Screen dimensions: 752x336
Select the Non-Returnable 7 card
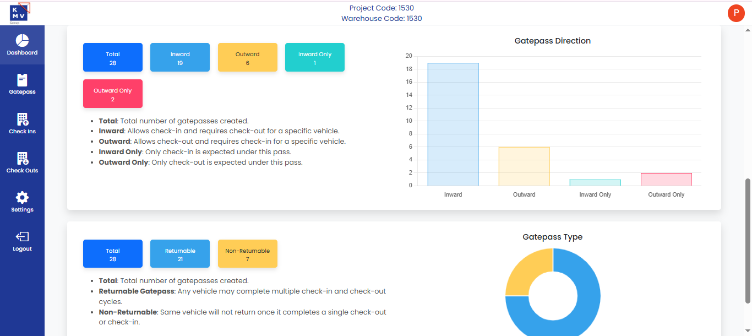tap(248, 254)
